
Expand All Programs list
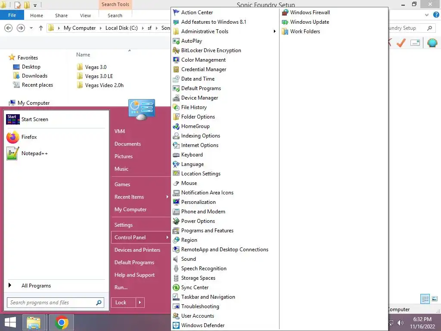pyautogui.click(x=36, y=286)
